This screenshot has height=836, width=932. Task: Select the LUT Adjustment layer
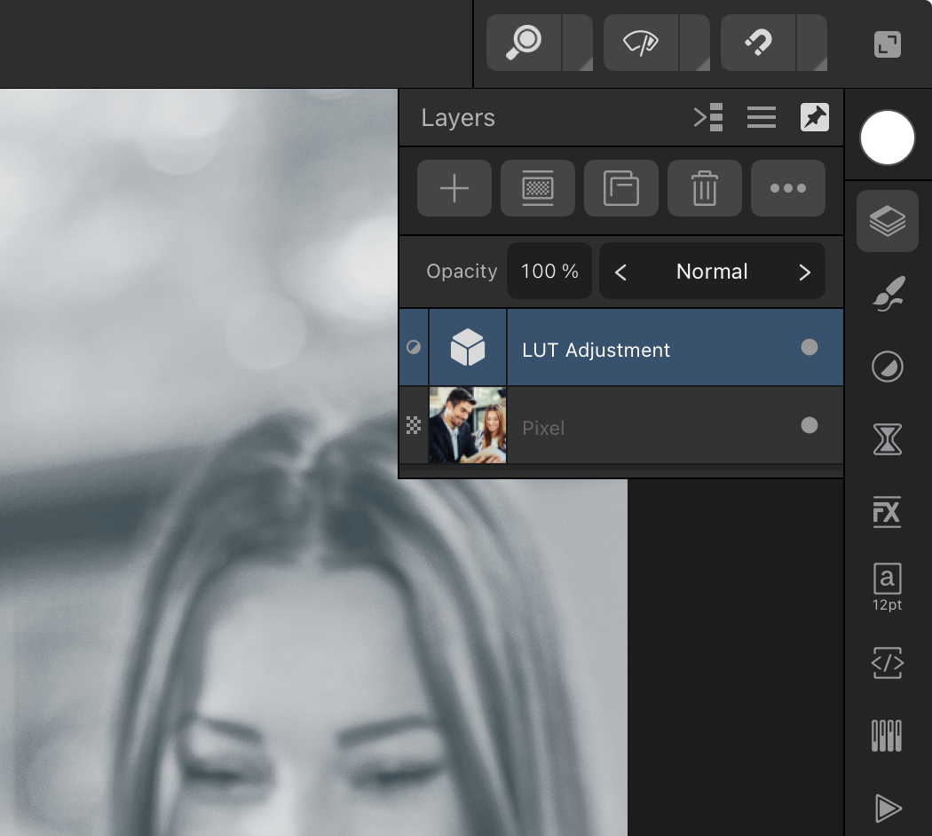(621, 348)
